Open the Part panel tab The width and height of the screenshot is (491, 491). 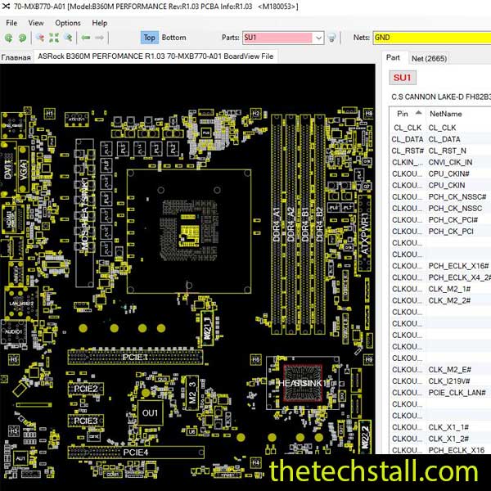point(393,57)
